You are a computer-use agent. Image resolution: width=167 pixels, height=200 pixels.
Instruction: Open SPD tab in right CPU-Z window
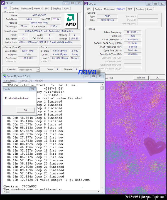pyautogui.click(x=130, y=9)
